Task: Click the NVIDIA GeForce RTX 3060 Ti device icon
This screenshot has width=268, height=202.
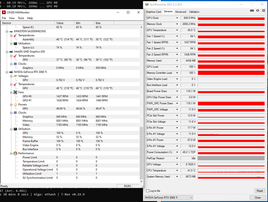Action: [x=11, y=72]
